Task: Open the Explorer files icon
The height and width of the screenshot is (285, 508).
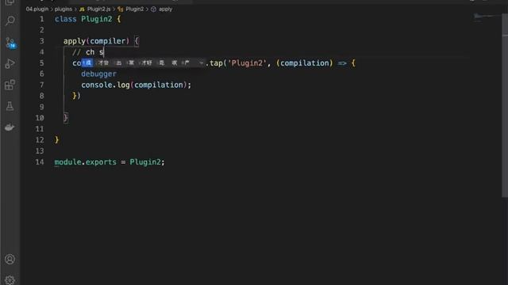Action: pos(10,2)
